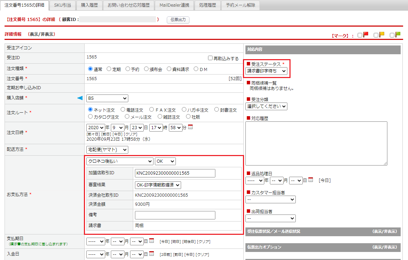Screen dimensions: 408x260
Task: Select 定期 order type radio button
Action: click(109, 69)
